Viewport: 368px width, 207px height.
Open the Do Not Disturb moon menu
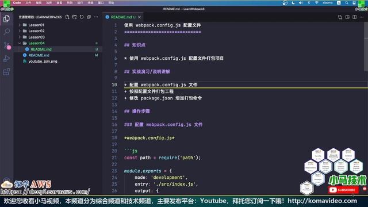click(293, 3)
